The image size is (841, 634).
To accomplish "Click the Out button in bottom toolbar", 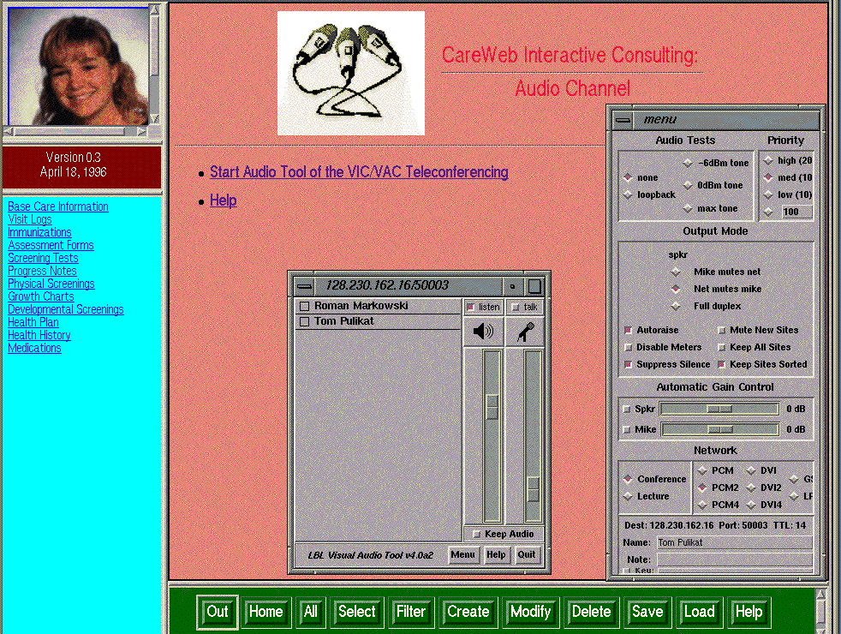I will tap(218, 612).
